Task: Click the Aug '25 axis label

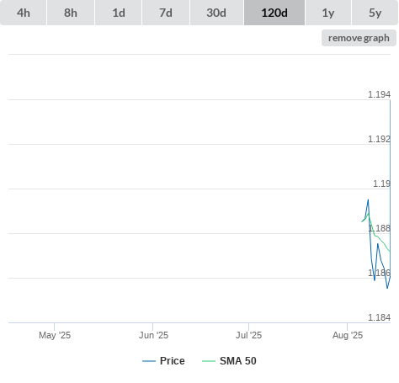Action: point(348,335)
